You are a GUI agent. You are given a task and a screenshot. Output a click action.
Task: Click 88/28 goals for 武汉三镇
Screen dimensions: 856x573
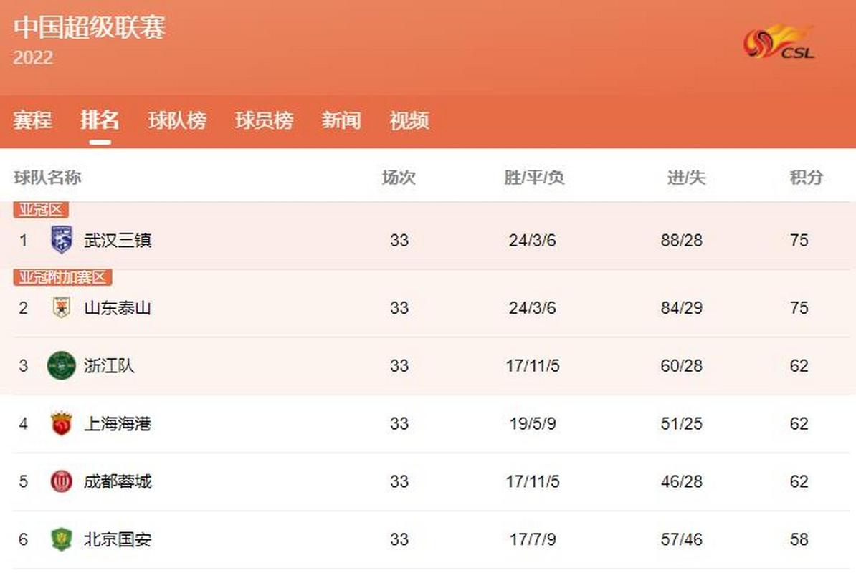(681, 240)
